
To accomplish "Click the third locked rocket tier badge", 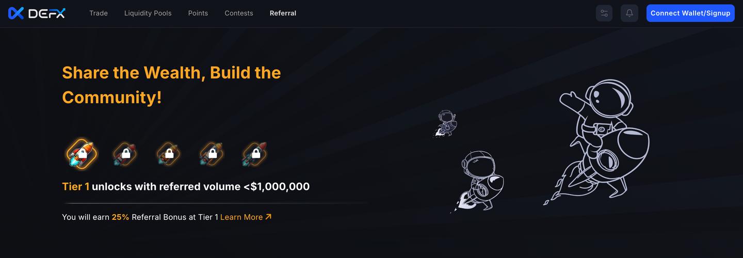I will click(x=168, y=153).
